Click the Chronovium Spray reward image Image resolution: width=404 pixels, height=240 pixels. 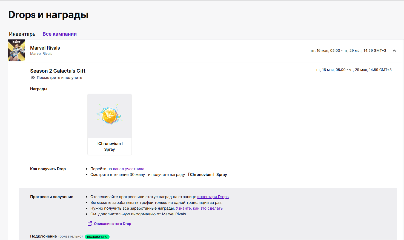point(110,116)
